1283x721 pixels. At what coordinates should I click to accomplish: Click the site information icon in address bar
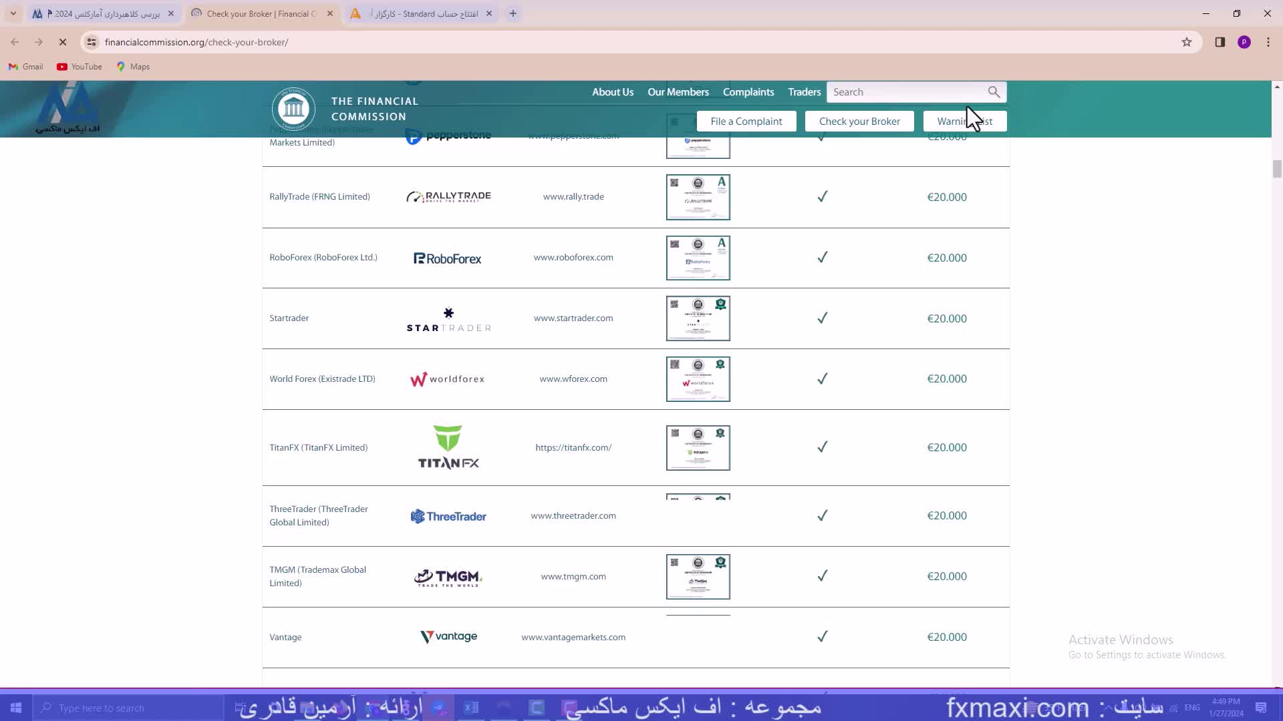pyautogui.click(x=92, y=42)
